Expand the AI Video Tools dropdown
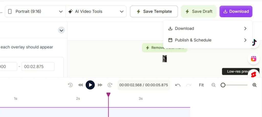Image resolution: width=262 pixels, height=117 pixels. [x=96, y=11]
